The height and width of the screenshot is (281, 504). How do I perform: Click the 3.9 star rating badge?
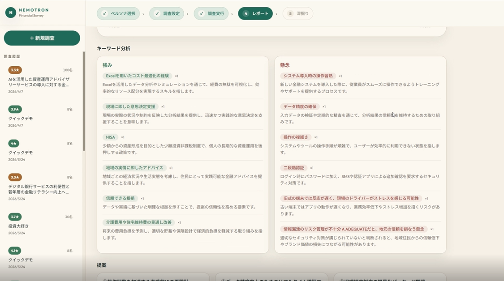15,109
